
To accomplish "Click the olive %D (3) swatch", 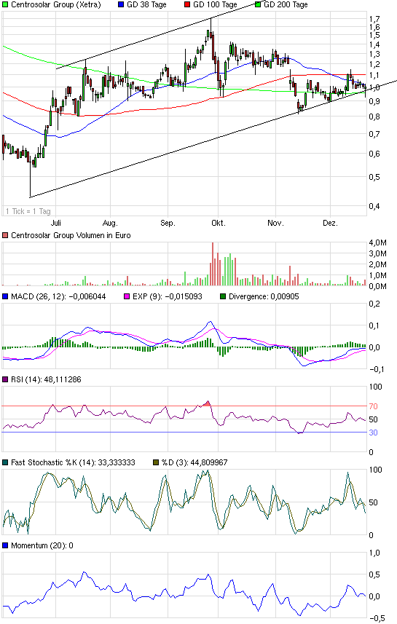I will pos(156,462).
